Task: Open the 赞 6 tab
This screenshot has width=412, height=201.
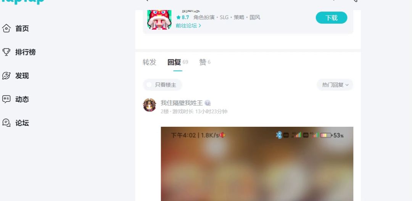Action: [x=205, y=62]
